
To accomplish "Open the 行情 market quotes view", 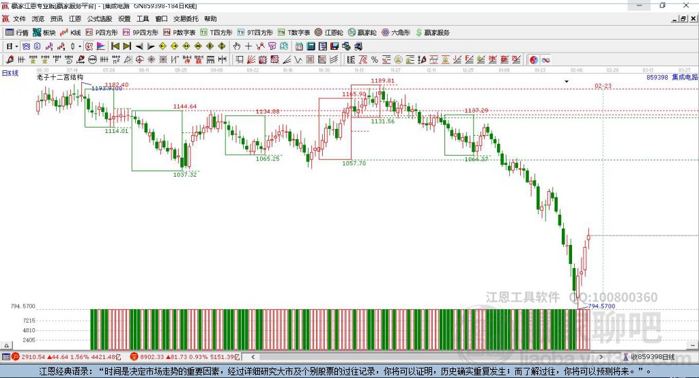I will (x=17, y=32).
